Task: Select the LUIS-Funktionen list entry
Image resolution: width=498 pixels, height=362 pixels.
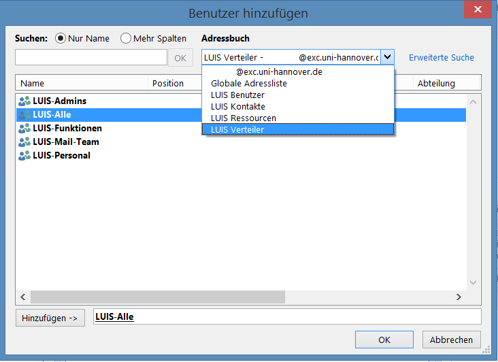Action: [x=241, y=129]
